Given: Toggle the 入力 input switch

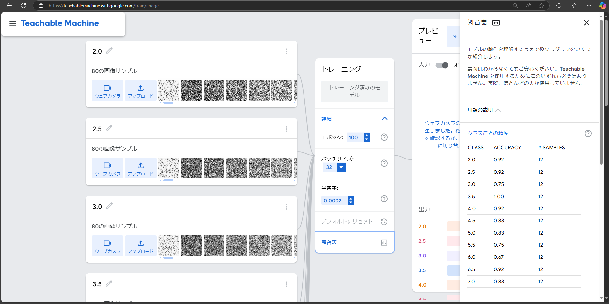Looking at the screenshot, I should click(x=442, y=65).
